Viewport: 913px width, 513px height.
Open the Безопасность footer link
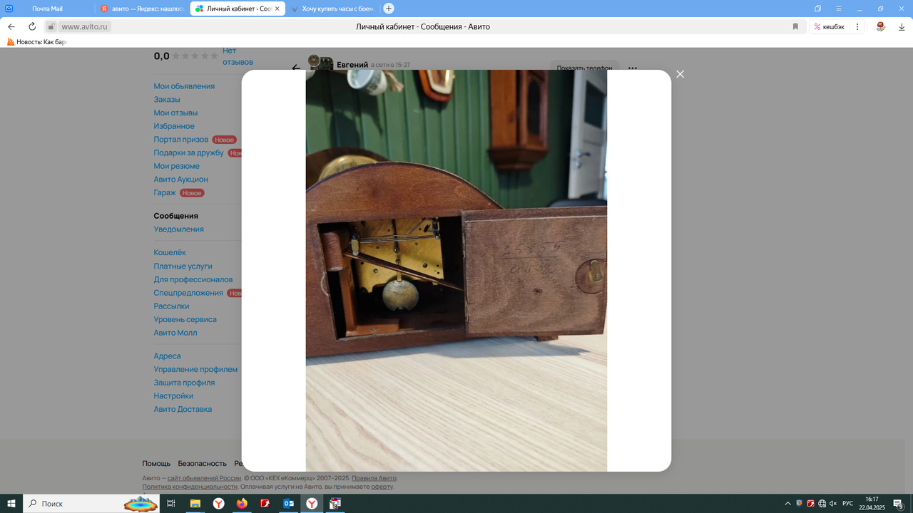(x=203, y=463)
